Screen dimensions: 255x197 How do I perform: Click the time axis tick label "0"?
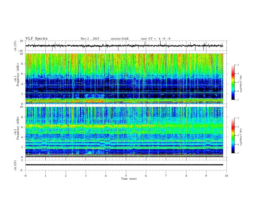(x=25, y=176)
